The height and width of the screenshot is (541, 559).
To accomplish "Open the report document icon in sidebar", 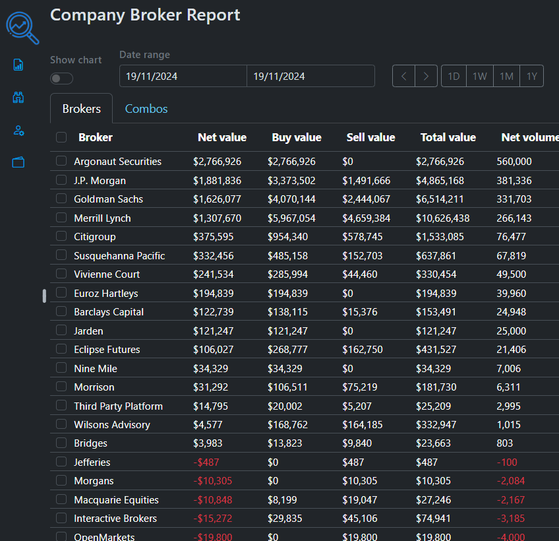I will pyautogui.click(x=18, y=65).
